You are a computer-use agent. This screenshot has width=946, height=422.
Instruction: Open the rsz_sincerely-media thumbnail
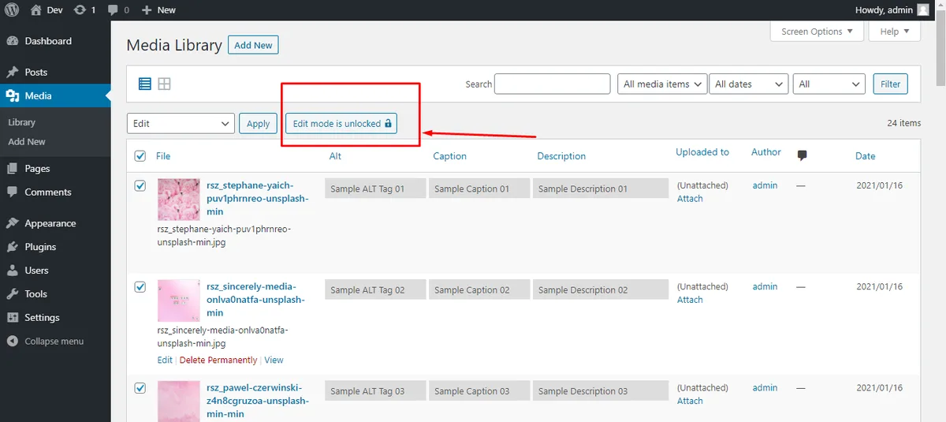(179, 301)
